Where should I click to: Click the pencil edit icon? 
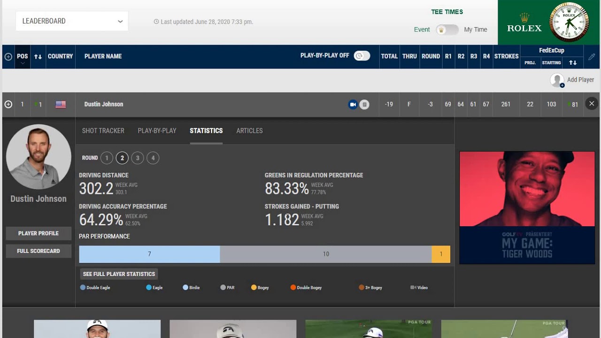point(592,56)
